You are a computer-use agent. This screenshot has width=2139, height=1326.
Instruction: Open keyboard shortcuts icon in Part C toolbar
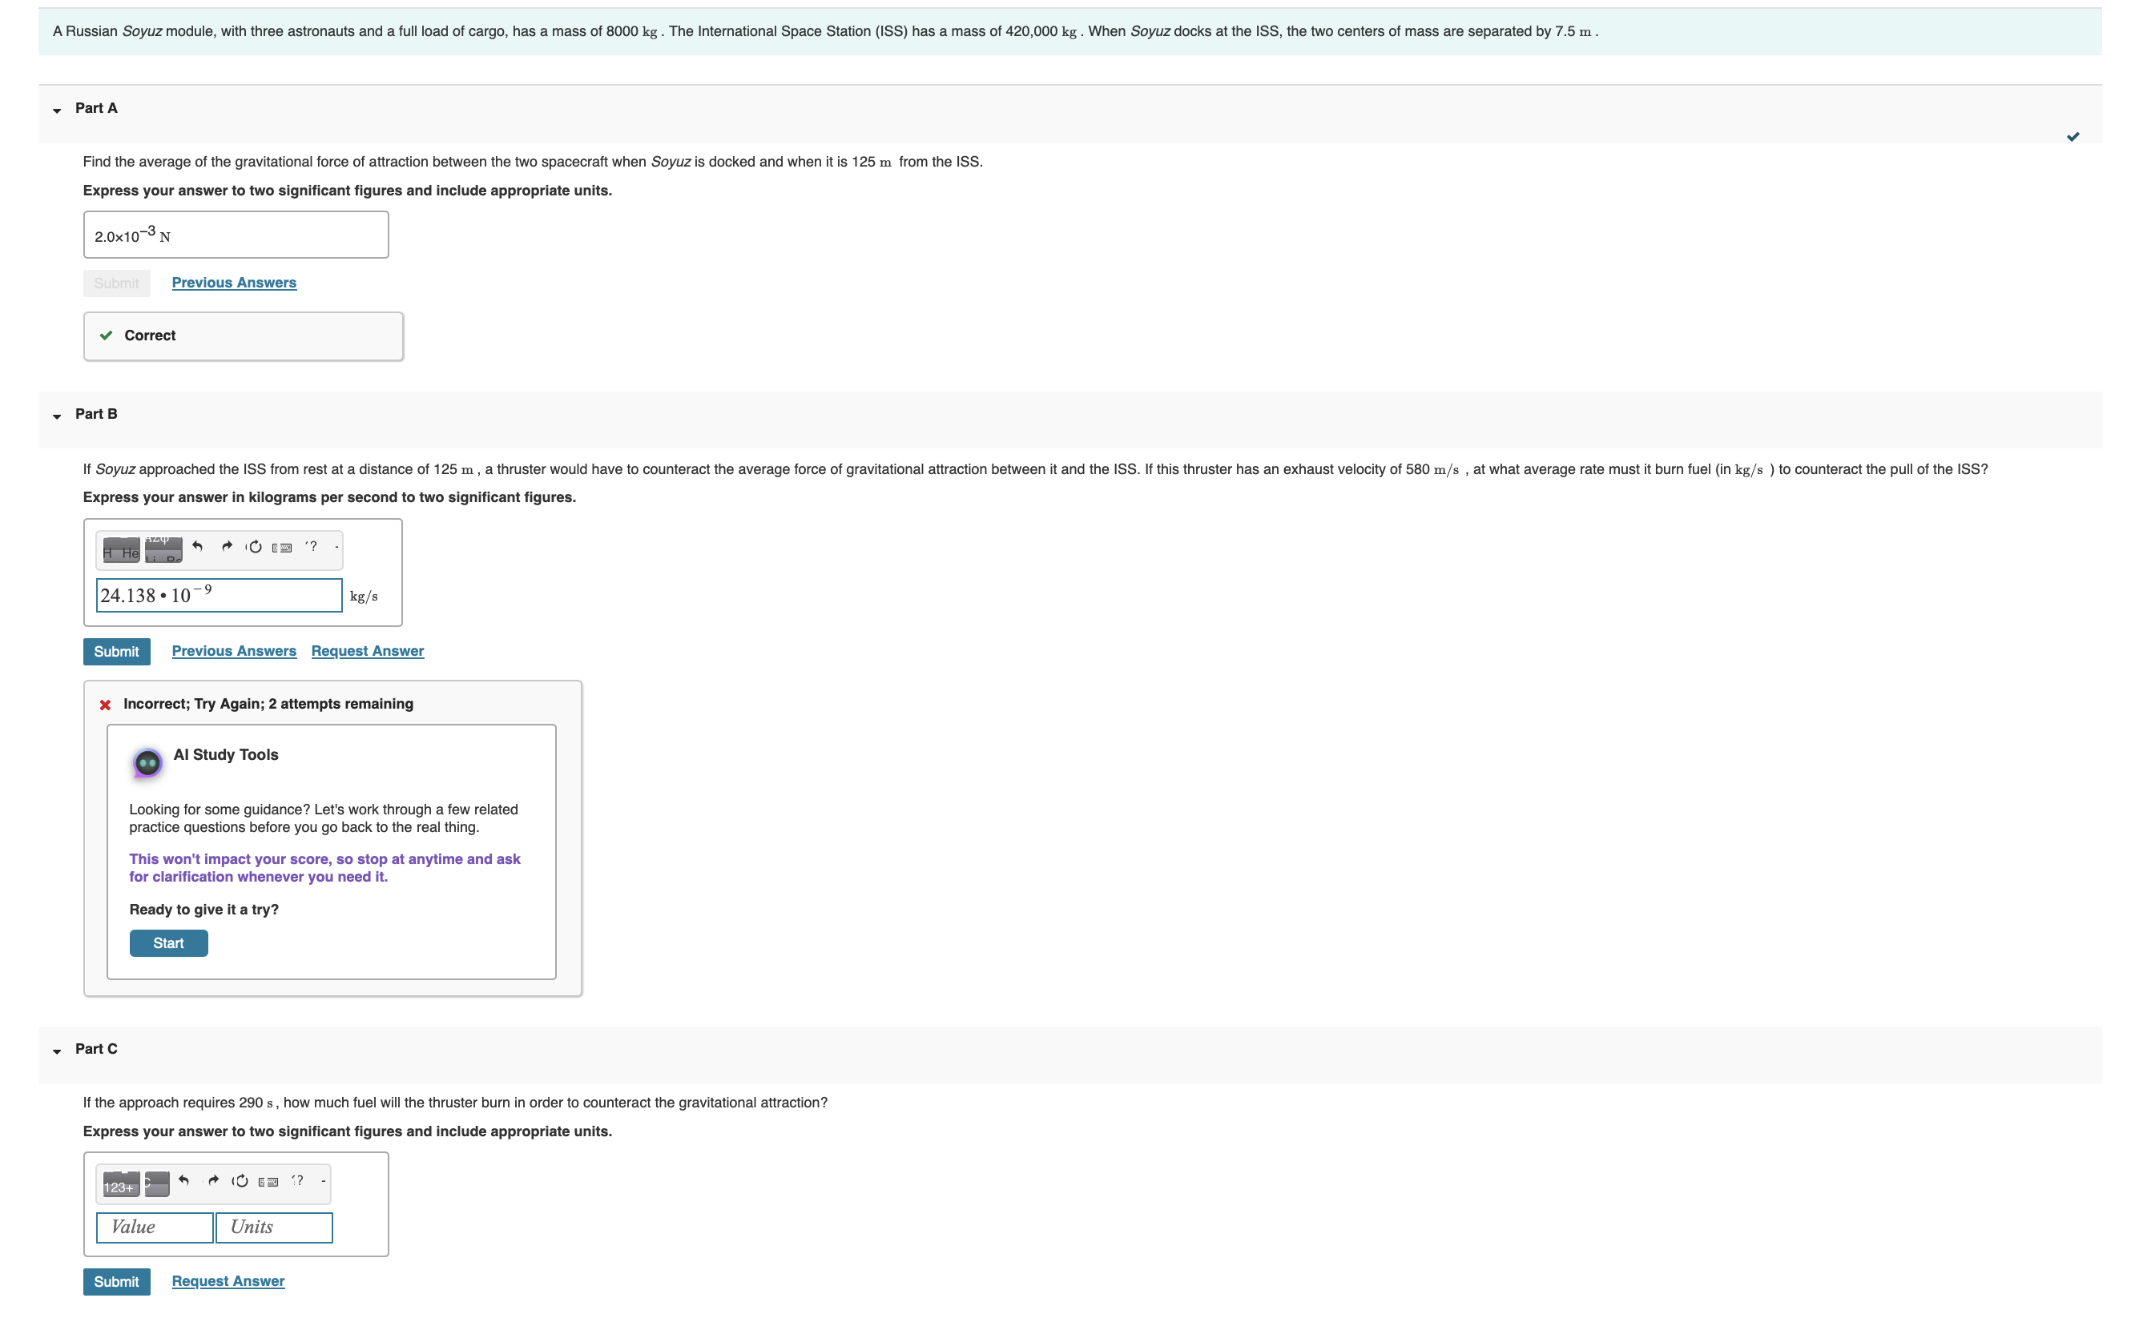point(268,1182)
